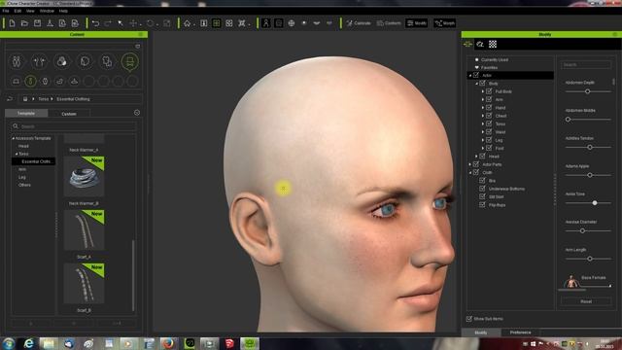Viewport: 622px width, 350px height.
Task: Expand the Actor Parts tree node
Action: [x=470, y=164]
